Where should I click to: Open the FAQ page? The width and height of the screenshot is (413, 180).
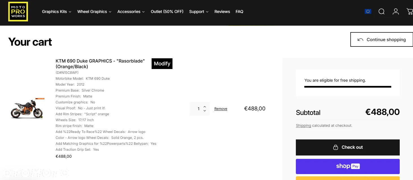point(239,12)
